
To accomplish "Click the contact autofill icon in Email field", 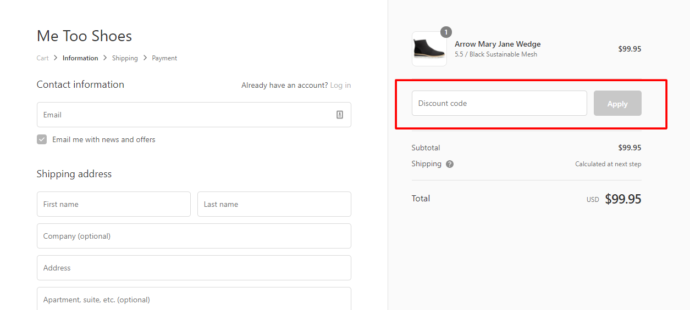I will (x=340, y=115).
